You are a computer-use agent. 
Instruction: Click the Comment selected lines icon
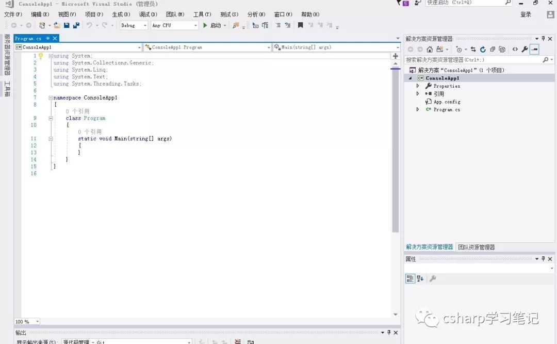point(278,25)
